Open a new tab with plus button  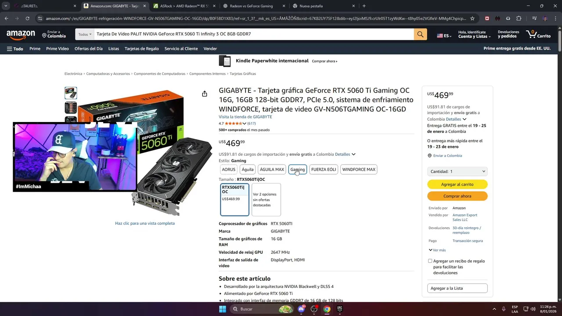[x=364, y=6]
